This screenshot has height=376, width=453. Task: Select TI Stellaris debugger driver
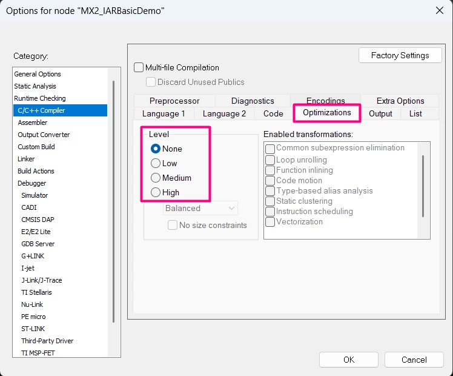pos(60,293)
